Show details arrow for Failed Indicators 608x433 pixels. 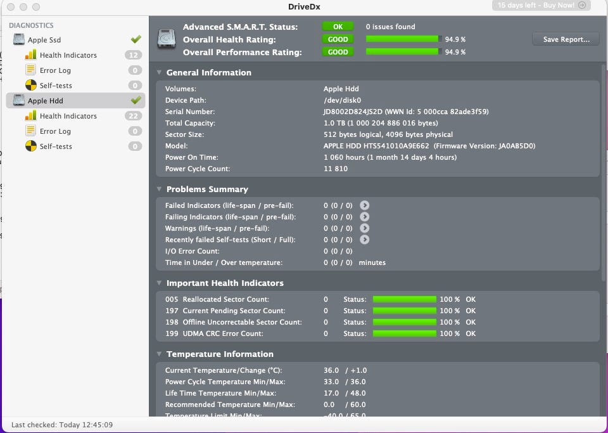pos(364,205)
